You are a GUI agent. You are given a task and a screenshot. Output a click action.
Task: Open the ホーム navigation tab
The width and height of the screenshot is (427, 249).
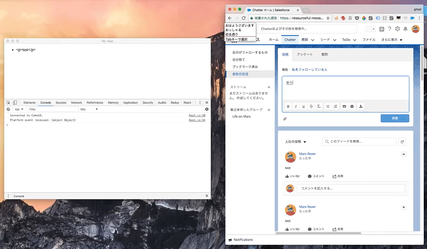(x=274, y=40)
